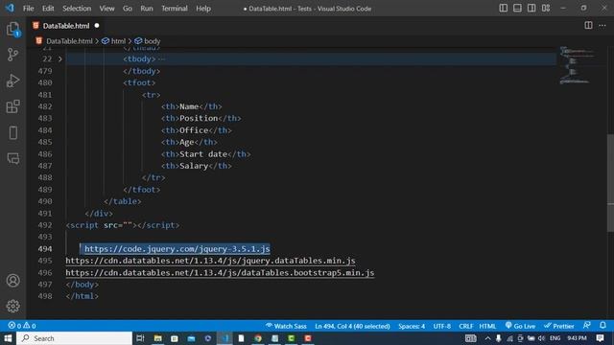
Task: Open the Run and Debug view
Action: pos(12,80)
